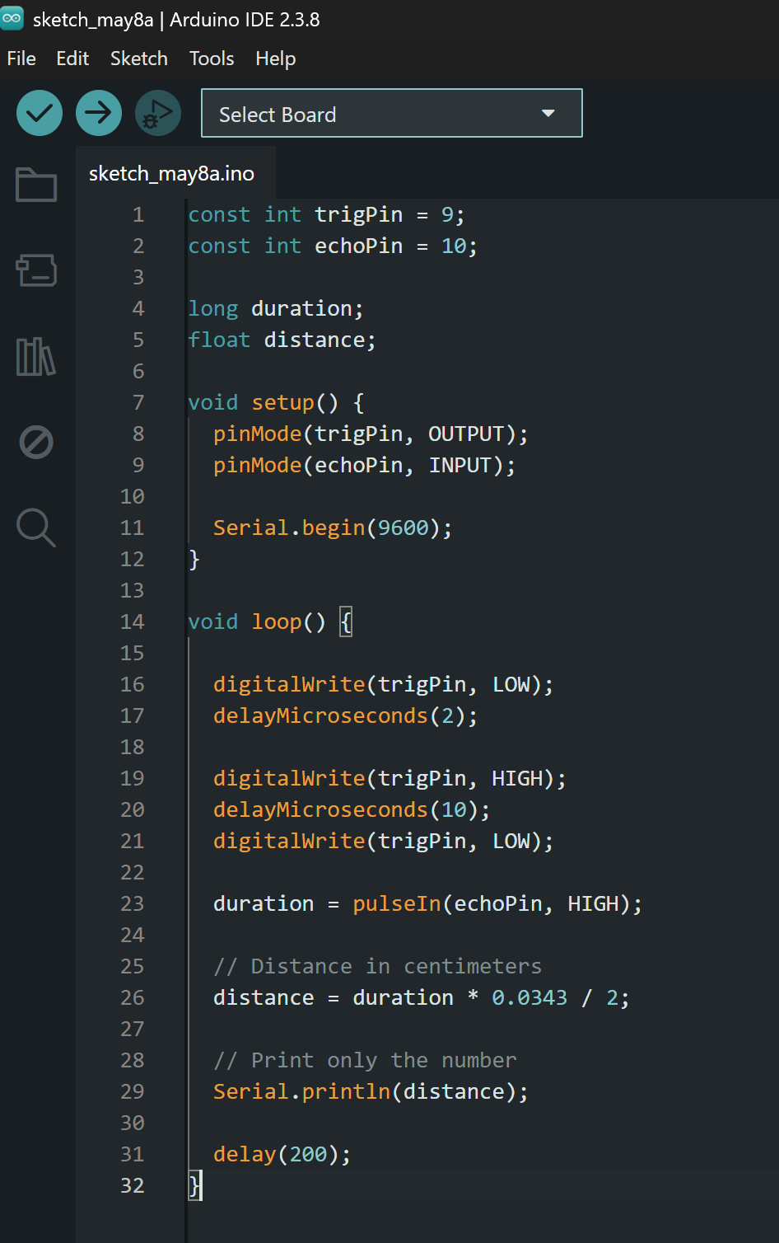Open the Edit menu
The height and width of the screenshot is (1243, 779).
coord(72,59)
